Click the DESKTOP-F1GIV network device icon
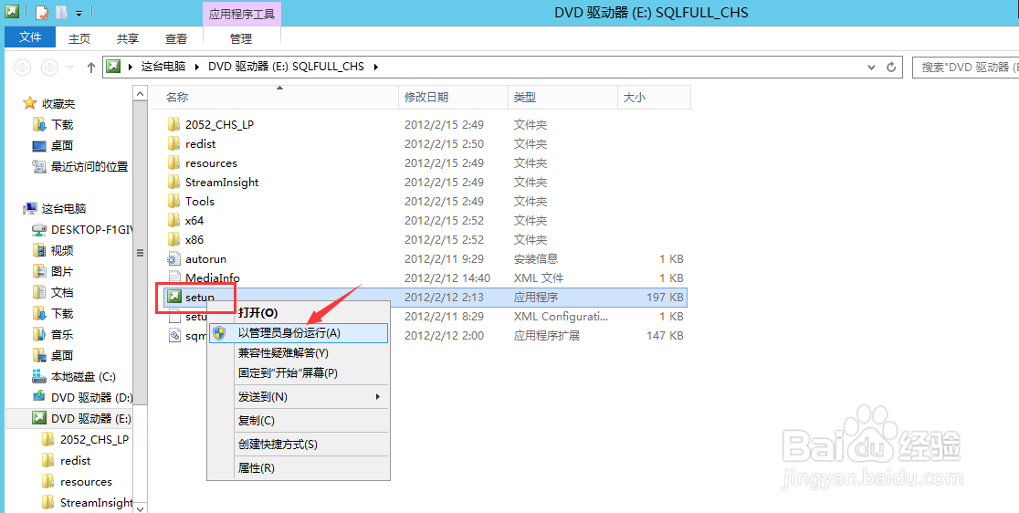The image size is (1019, 513). click(39, 230)
